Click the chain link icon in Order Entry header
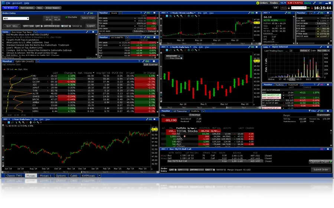Image resolution: width=334 pixels, height=208 pixels. (92, 13)
